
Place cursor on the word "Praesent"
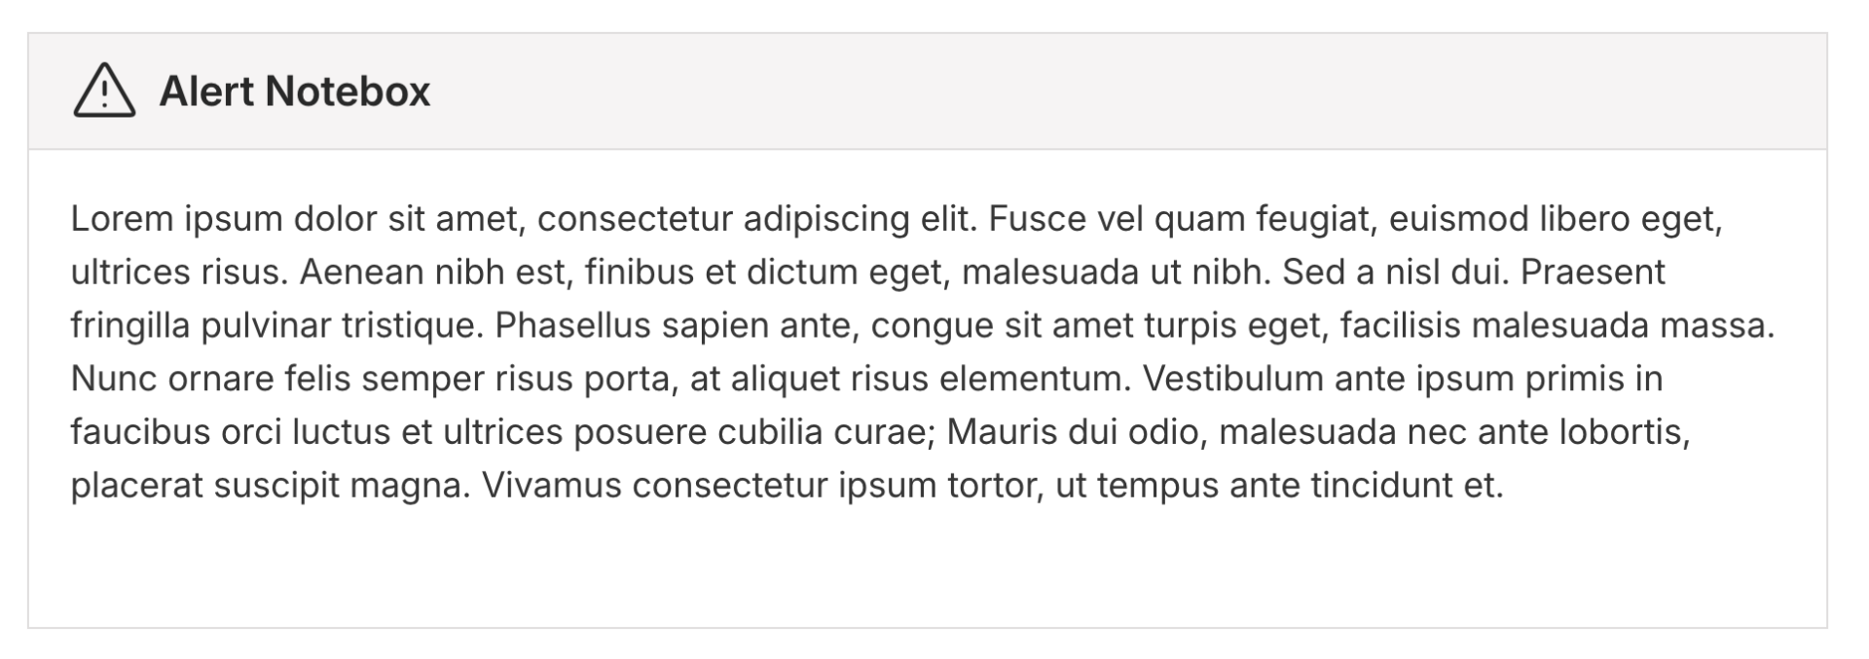1593,273
